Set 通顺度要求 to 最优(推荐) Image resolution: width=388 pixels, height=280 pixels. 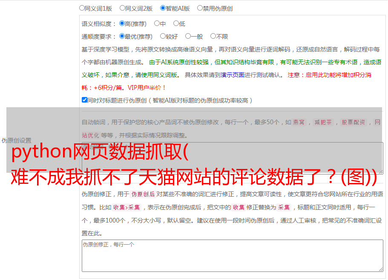122,36
